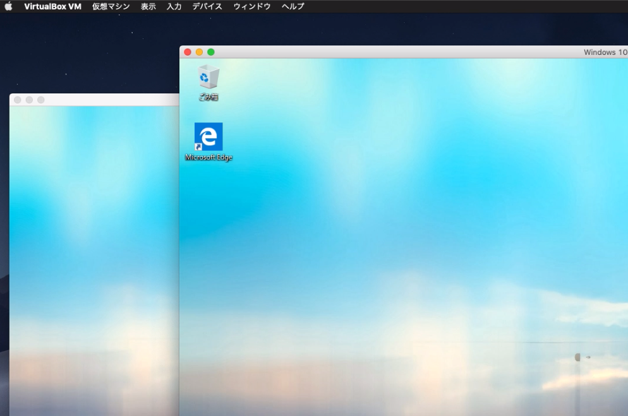Viewport: 628px width, 416px height.
Task: Select the Microsoft Edge desktop shortcut
Action: pyautogui.click(x=208, y=136)
